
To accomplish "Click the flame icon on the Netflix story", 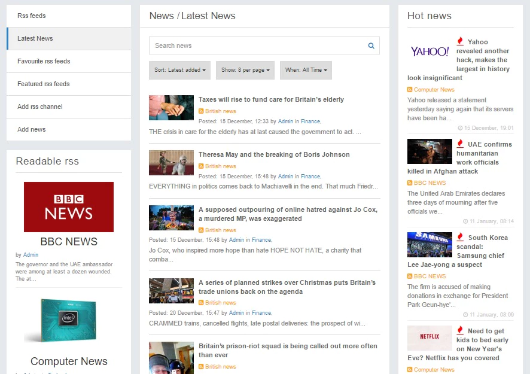I will tap(460, 330).
